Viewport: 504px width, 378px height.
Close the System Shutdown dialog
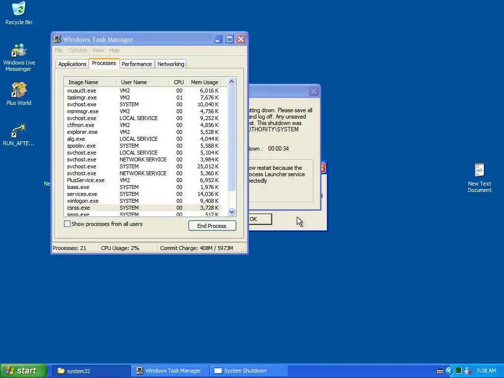(314, 92)
